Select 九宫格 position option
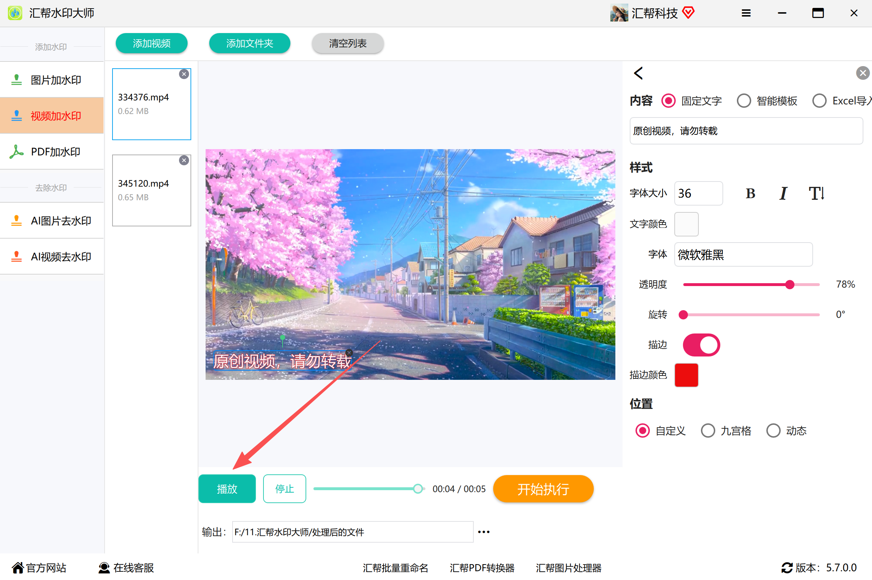Image resolution: width=872 pixels, height=580 pixels. (x=726, y=431)
